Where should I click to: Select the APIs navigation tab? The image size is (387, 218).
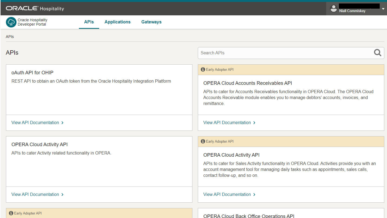89,22
